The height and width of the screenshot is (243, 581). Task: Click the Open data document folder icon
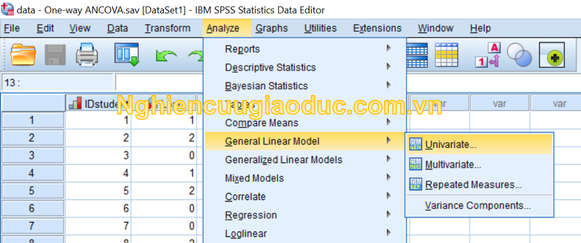[x=23, y=55]
